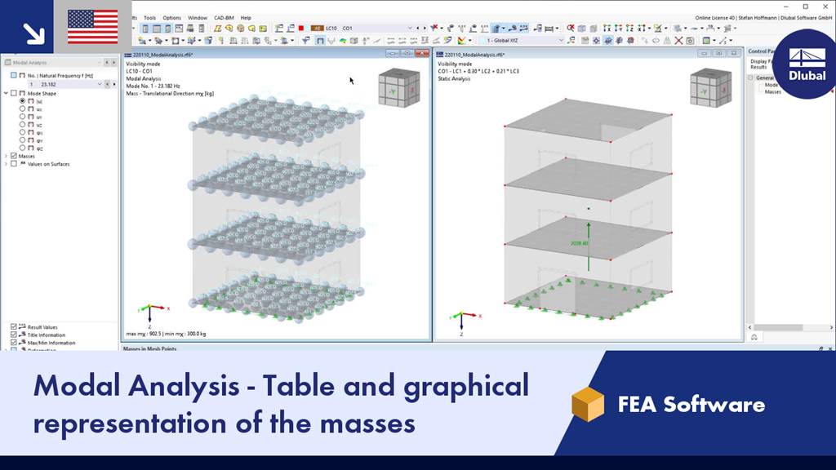Open the Options menu
This screenshot has width=836, height=470.
click(x=171, y=18)
